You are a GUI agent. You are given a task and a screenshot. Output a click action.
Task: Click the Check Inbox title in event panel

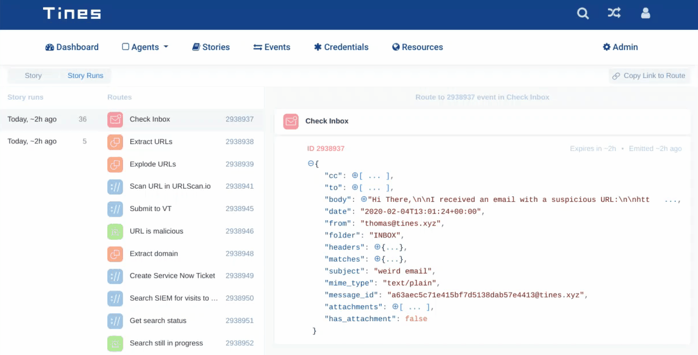(327, 121)
